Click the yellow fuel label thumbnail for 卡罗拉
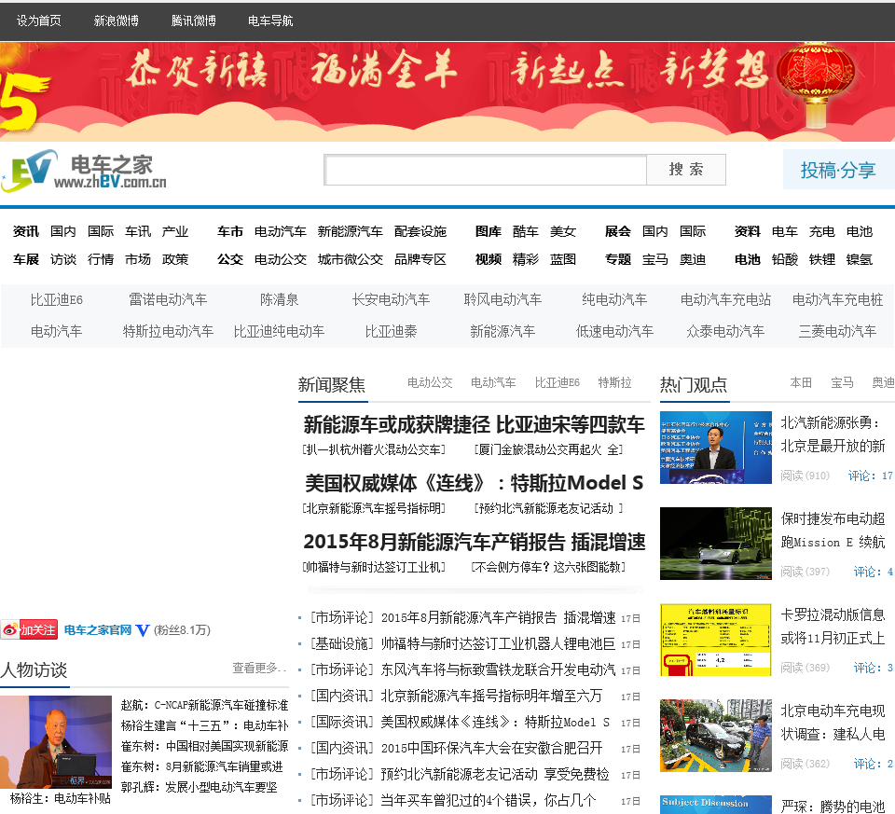 (716, 640)
